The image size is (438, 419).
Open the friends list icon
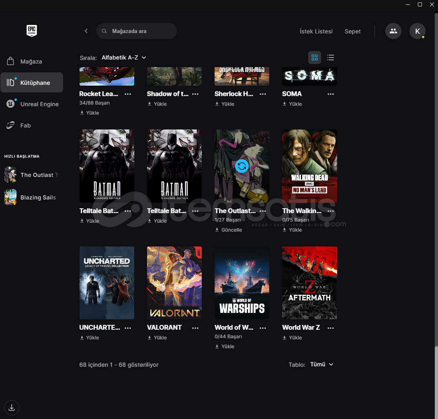(393, 31)
